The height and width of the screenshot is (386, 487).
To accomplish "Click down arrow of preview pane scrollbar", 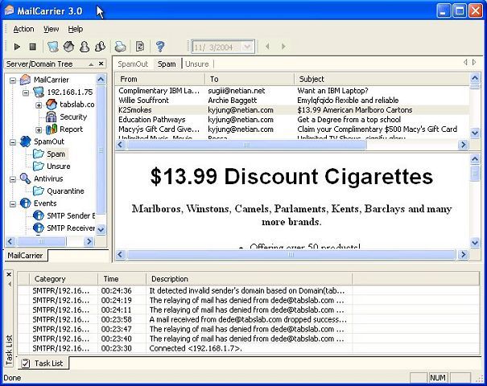I will click(475, 242).
